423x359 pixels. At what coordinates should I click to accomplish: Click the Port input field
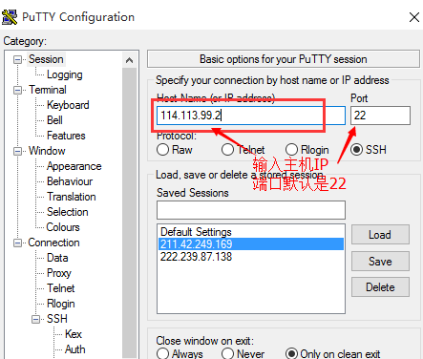(380, 116)
